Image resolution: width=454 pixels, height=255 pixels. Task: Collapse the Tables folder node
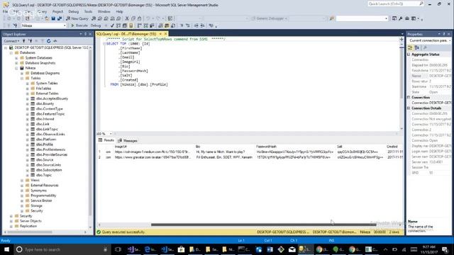pos(22,79)
